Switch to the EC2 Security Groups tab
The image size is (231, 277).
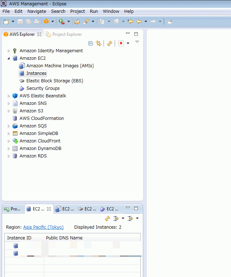coord(109,209)
